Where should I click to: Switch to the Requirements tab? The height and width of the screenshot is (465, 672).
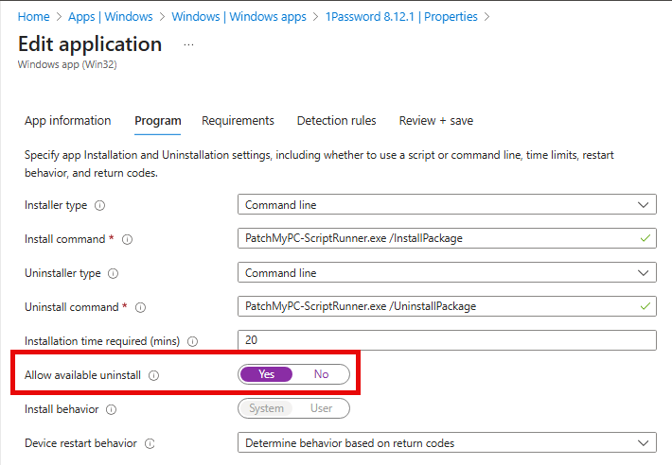point(238,121)
